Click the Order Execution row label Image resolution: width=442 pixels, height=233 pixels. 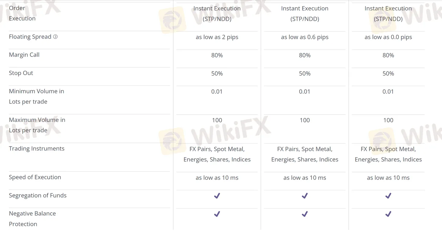point(22,13)
